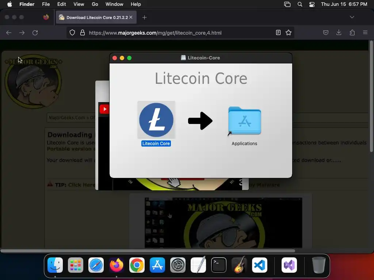Switch to Firefox in the dock
Image resolution: width=374 pixels, height=280 pixels.
[117, 265]
